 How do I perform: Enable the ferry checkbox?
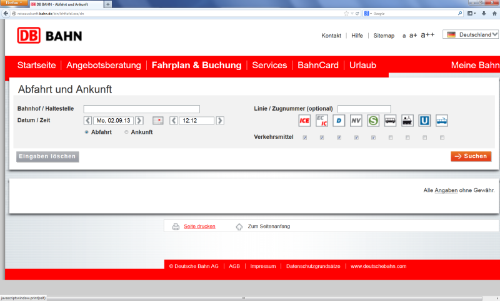[x=407, y=138]
